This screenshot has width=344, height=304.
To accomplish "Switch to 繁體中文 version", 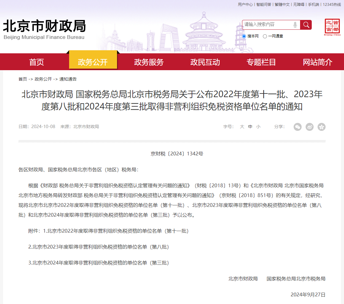I will tap(282, 4).
